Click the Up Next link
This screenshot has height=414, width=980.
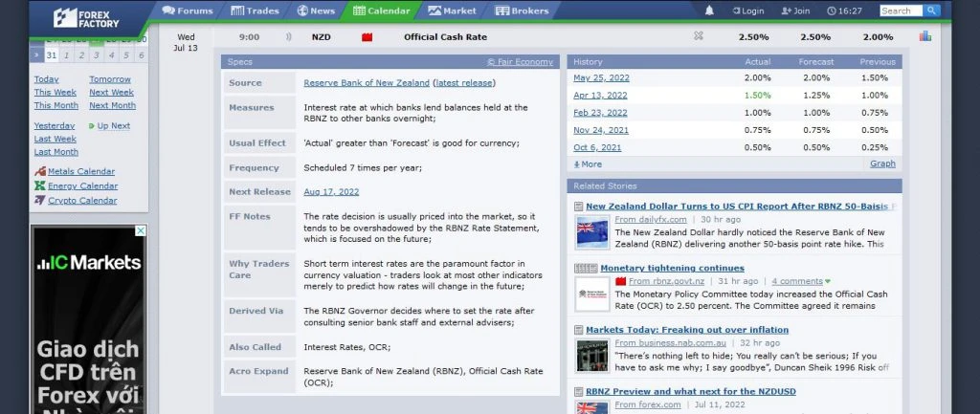pyautogui.click(x=114, y=125)
